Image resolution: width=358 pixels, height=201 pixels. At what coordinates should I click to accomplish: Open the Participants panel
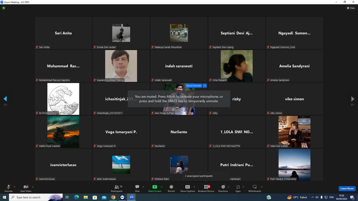117,188
